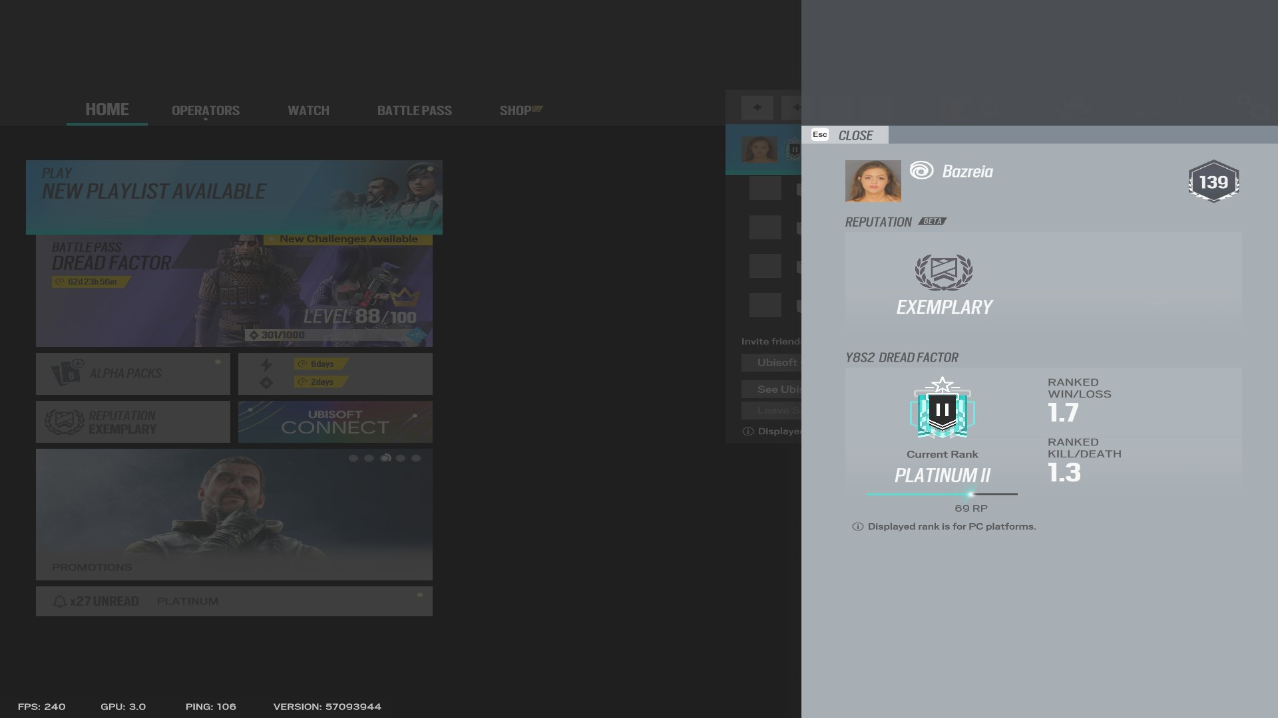The height and width of the screenshot is (718, 1278).
Task: Click the Y8S2 DREAD FACTOR heading
Action: [902, 358]
